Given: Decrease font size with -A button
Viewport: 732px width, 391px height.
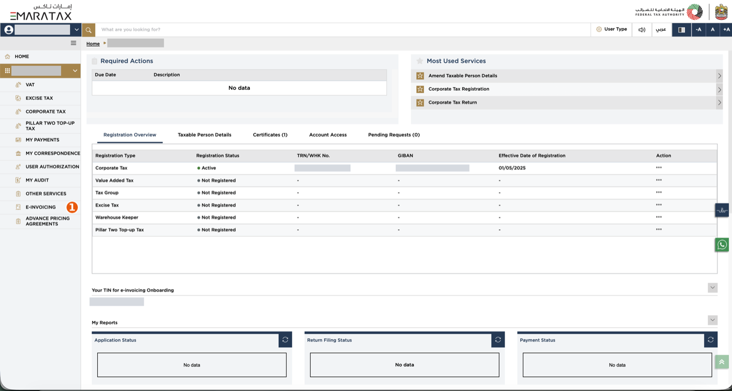Looking at the screenshot, I should point(699,30).
